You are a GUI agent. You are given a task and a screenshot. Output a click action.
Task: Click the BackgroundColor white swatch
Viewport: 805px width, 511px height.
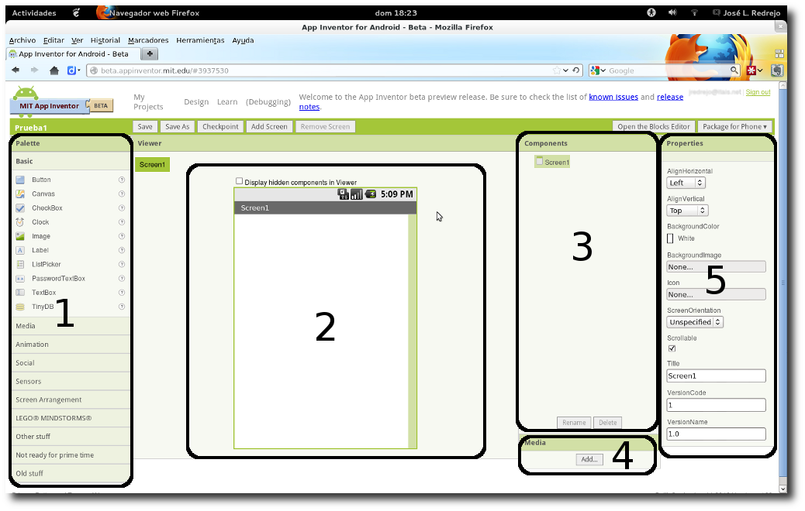(670, 238)
